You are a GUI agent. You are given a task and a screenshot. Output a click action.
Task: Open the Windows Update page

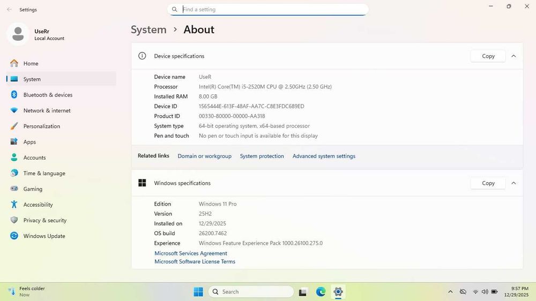(x=62, y=236)
